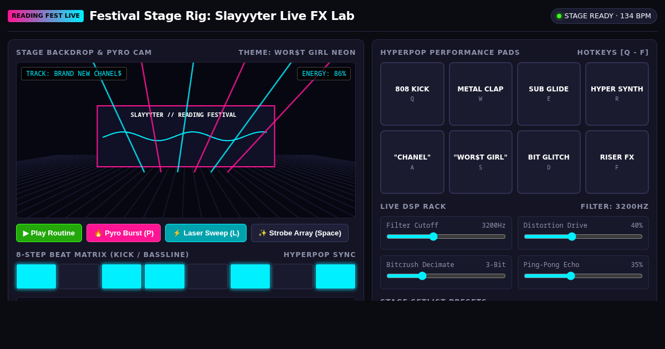
Task: Click the 35% Ping-Pong Echo value
Action: (637, 265)
